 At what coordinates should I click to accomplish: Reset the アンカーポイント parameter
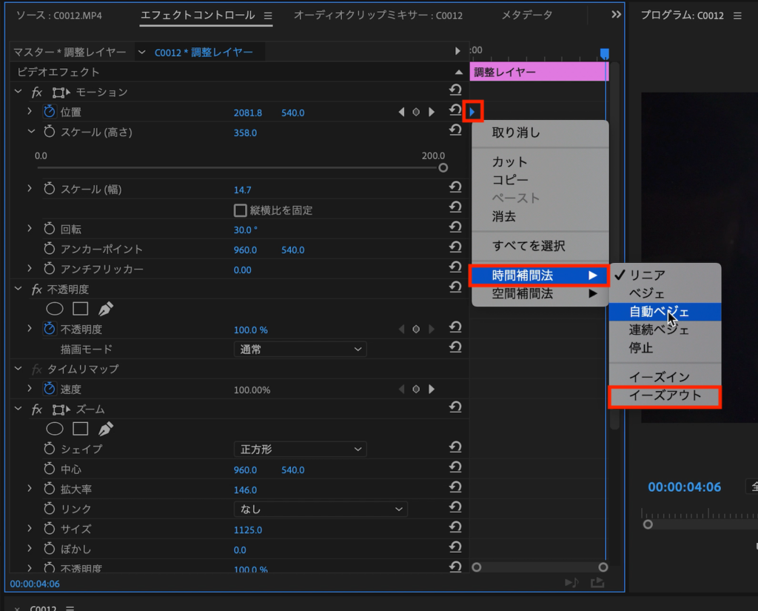[x=455, y=247]
